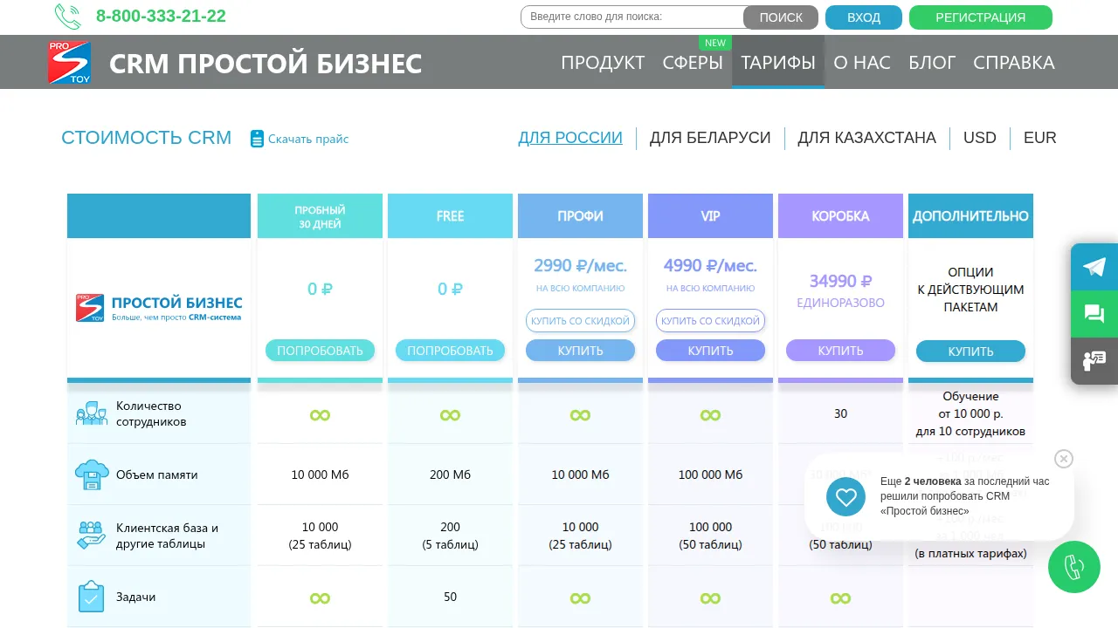Click КУПИТЬ СО СКИДКОЙ for ПРОФИ plan
1118x628 pixels.
tap(580, 321)
